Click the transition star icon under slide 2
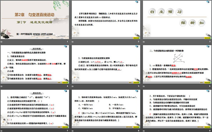The width and height of the screenshot is (212, 132). (73, 42)
